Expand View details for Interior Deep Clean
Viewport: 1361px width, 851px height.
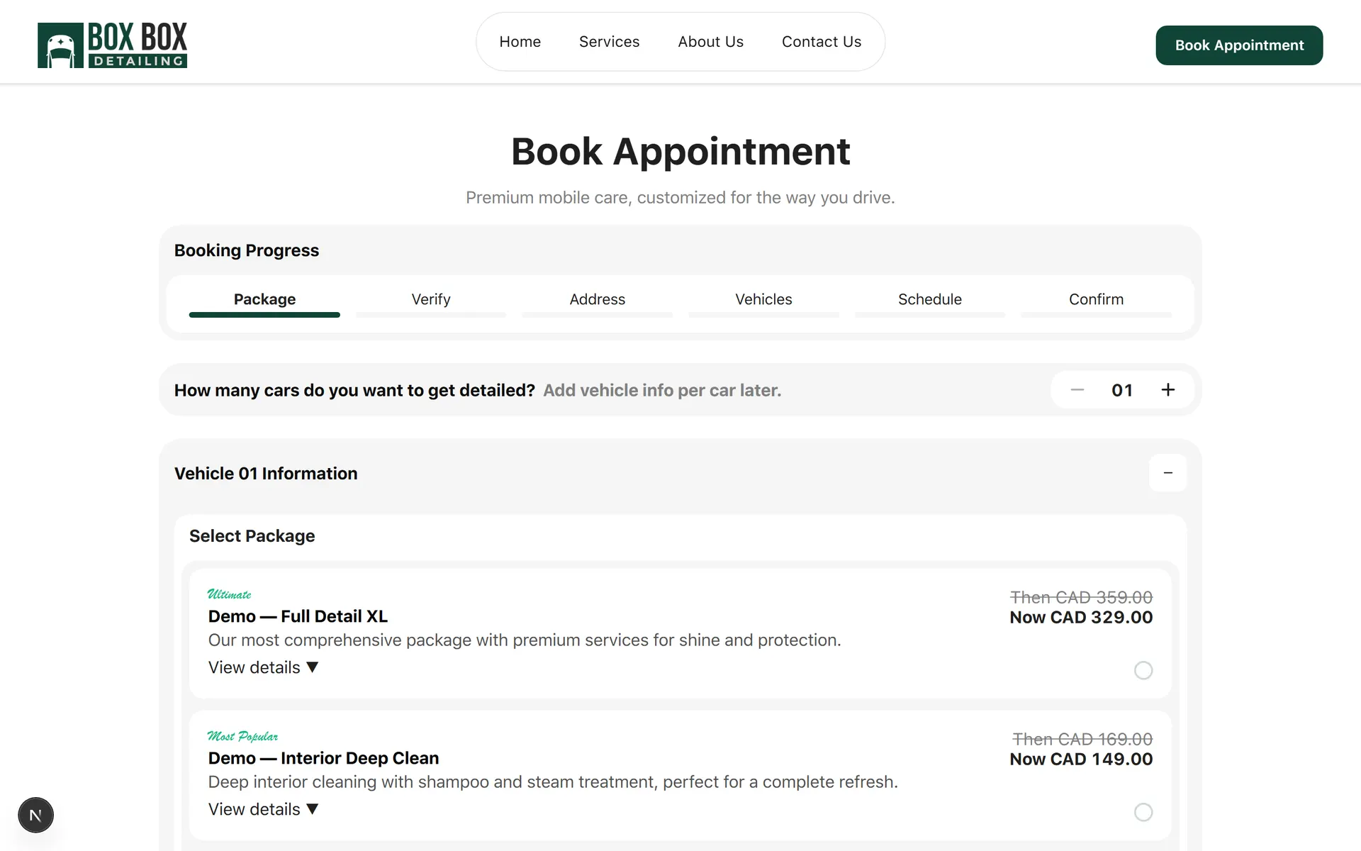pos(263,809)
